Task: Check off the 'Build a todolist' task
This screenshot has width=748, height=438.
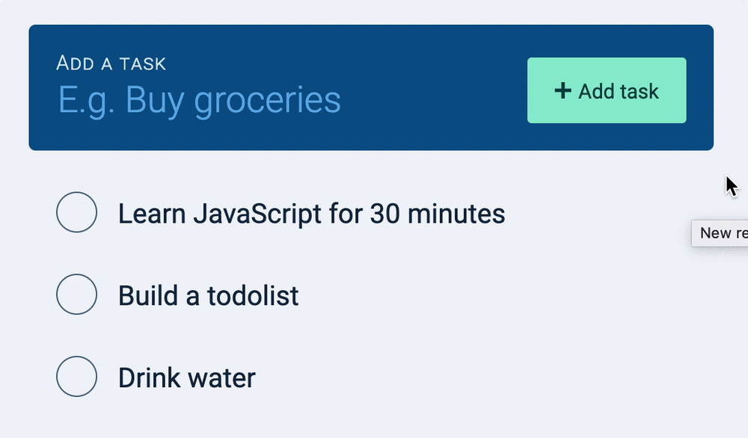Action: tap(76, 294)
